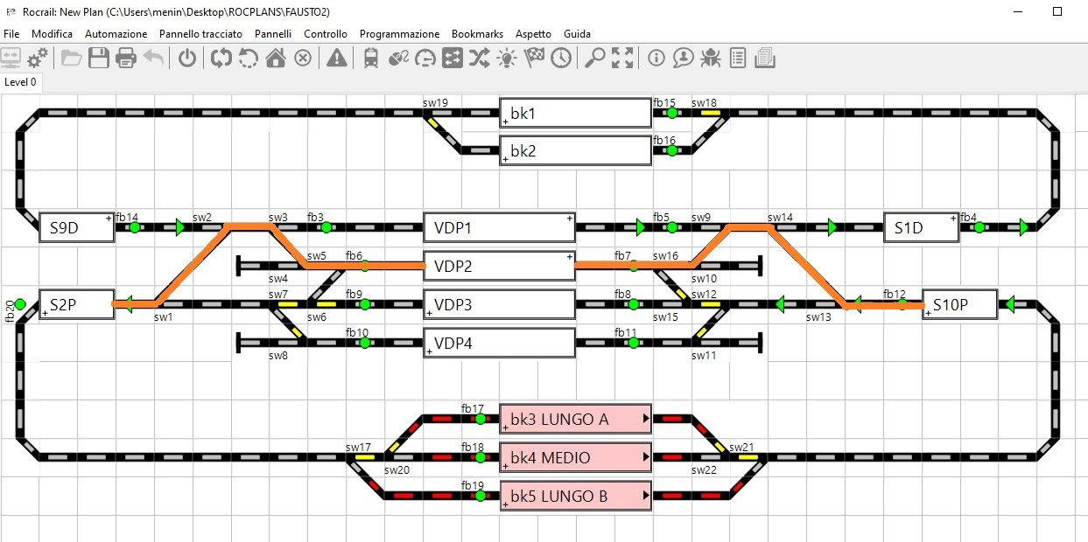Expand the bk5 LUNGO B block arrow

coord(647,496)
